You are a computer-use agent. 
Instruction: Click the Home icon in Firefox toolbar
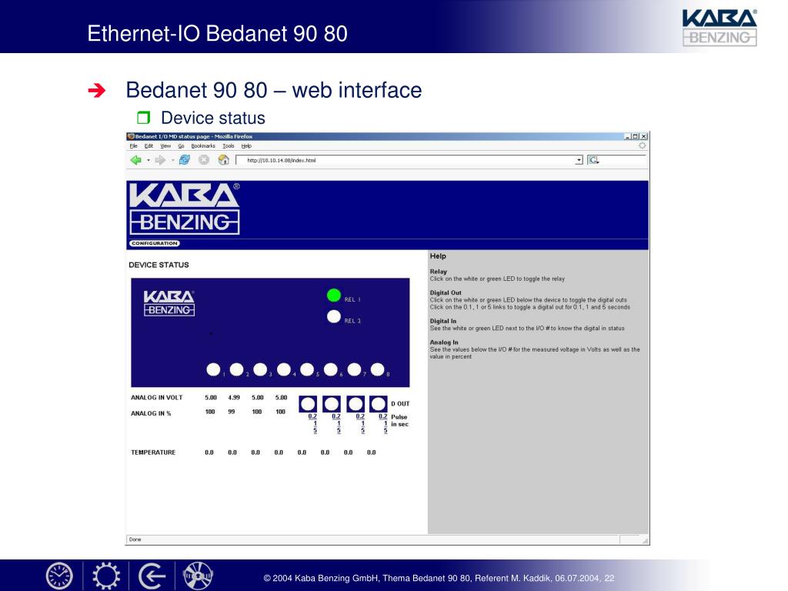pyautogui.click(x=224, y=160)
